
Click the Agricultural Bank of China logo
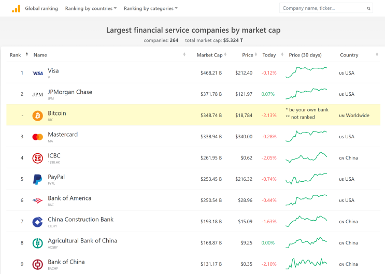pos(37,243)
